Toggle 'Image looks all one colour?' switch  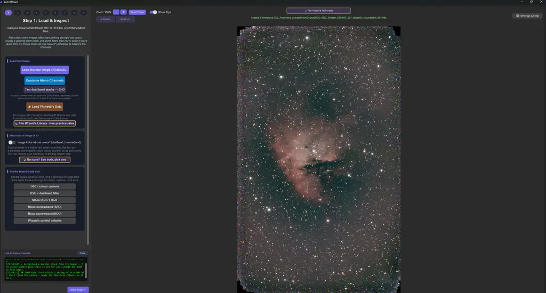coord(12,142)
